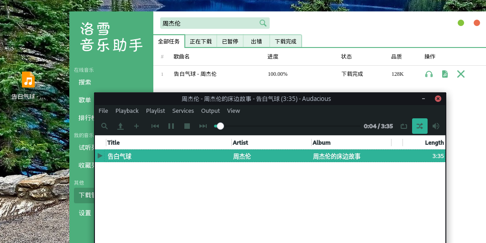Click the playing indicator arrow on 告白气球 row
This screenshot has width=486, height=243.
click(100, 156)
